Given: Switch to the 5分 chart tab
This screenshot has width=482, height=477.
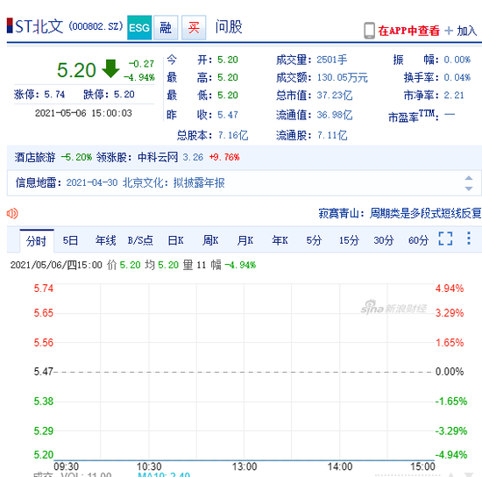Looking at the screenshot, I should [x=314, y=240].
